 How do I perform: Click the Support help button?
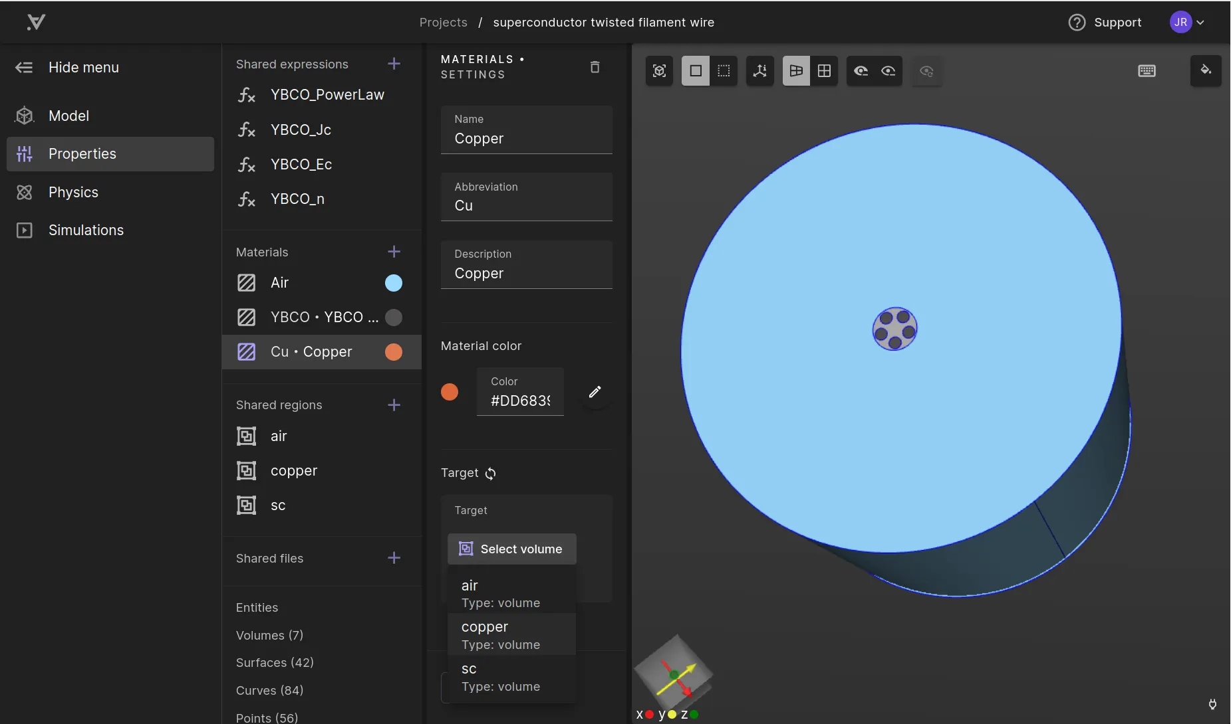(1105, 22)
